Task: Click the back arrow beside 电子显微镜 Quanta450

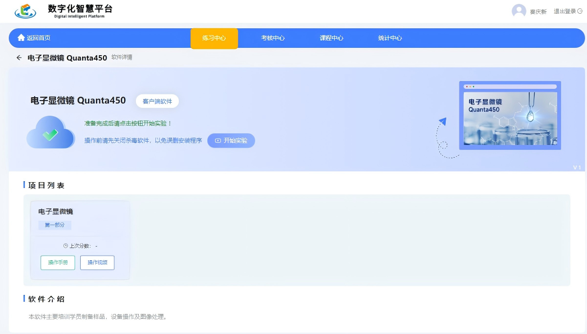Action: click(19, 58)
